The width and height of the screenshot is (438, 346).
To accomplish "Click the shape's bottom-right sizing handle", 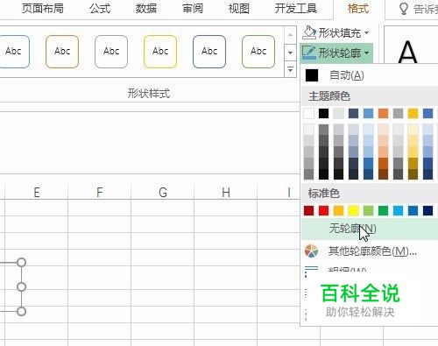I will click(21, 311).
